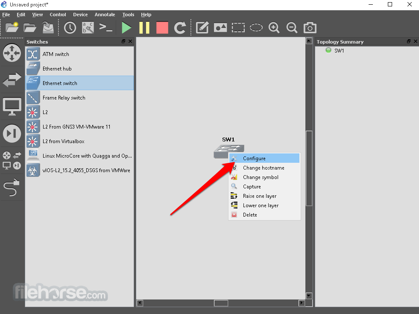
Task: Choose Capture from the context menu
Action: [264, 187]
